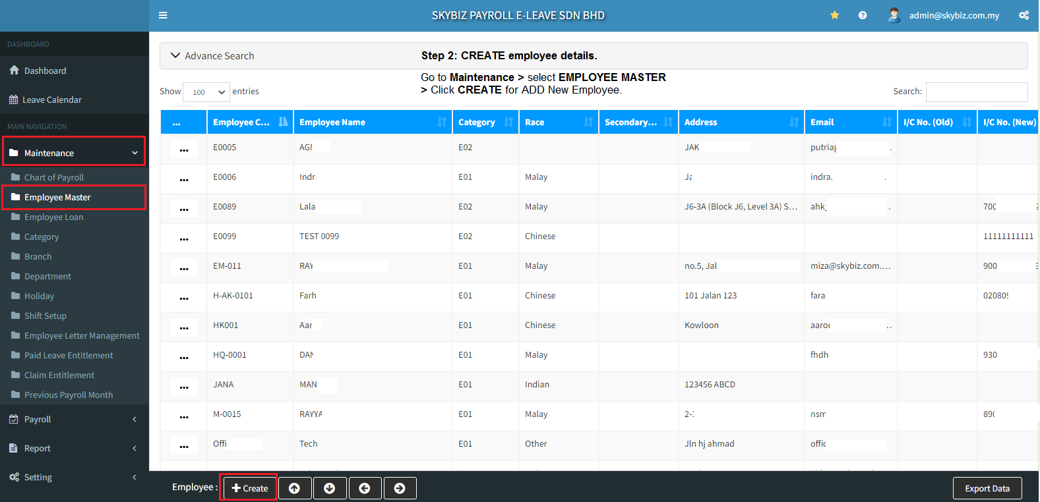Click the up arrow navigation button

295,488
